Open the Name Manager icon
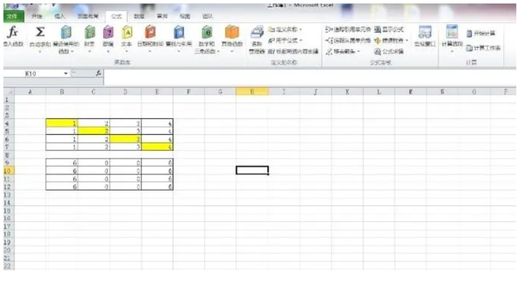The width and height of the screenshot is (517, 281). point(257,33)
